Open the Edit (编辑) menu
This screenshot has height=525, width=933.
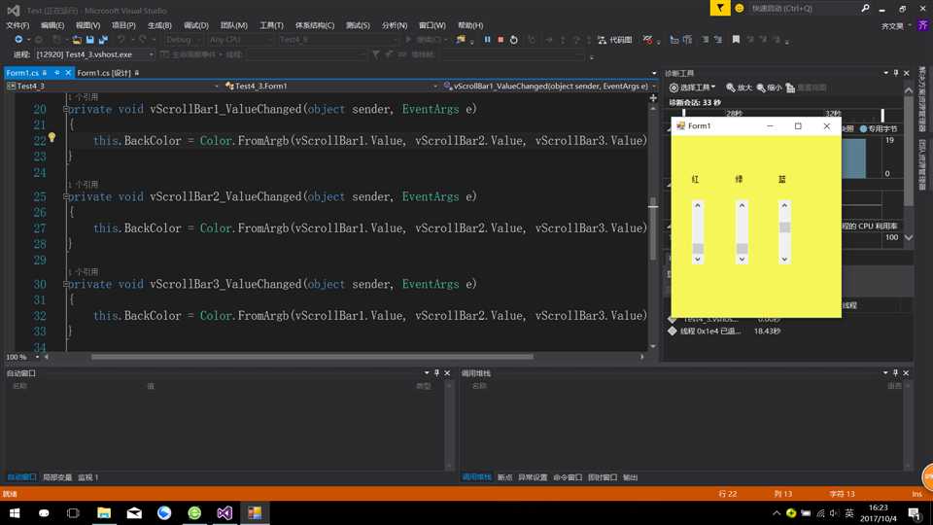[x=52, y=25]
